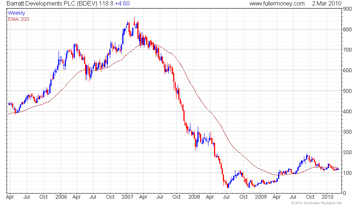Select the 2008 year marker on time axis
The width and height of the screenshot is (361, 206).
click(x=194, y=197)
